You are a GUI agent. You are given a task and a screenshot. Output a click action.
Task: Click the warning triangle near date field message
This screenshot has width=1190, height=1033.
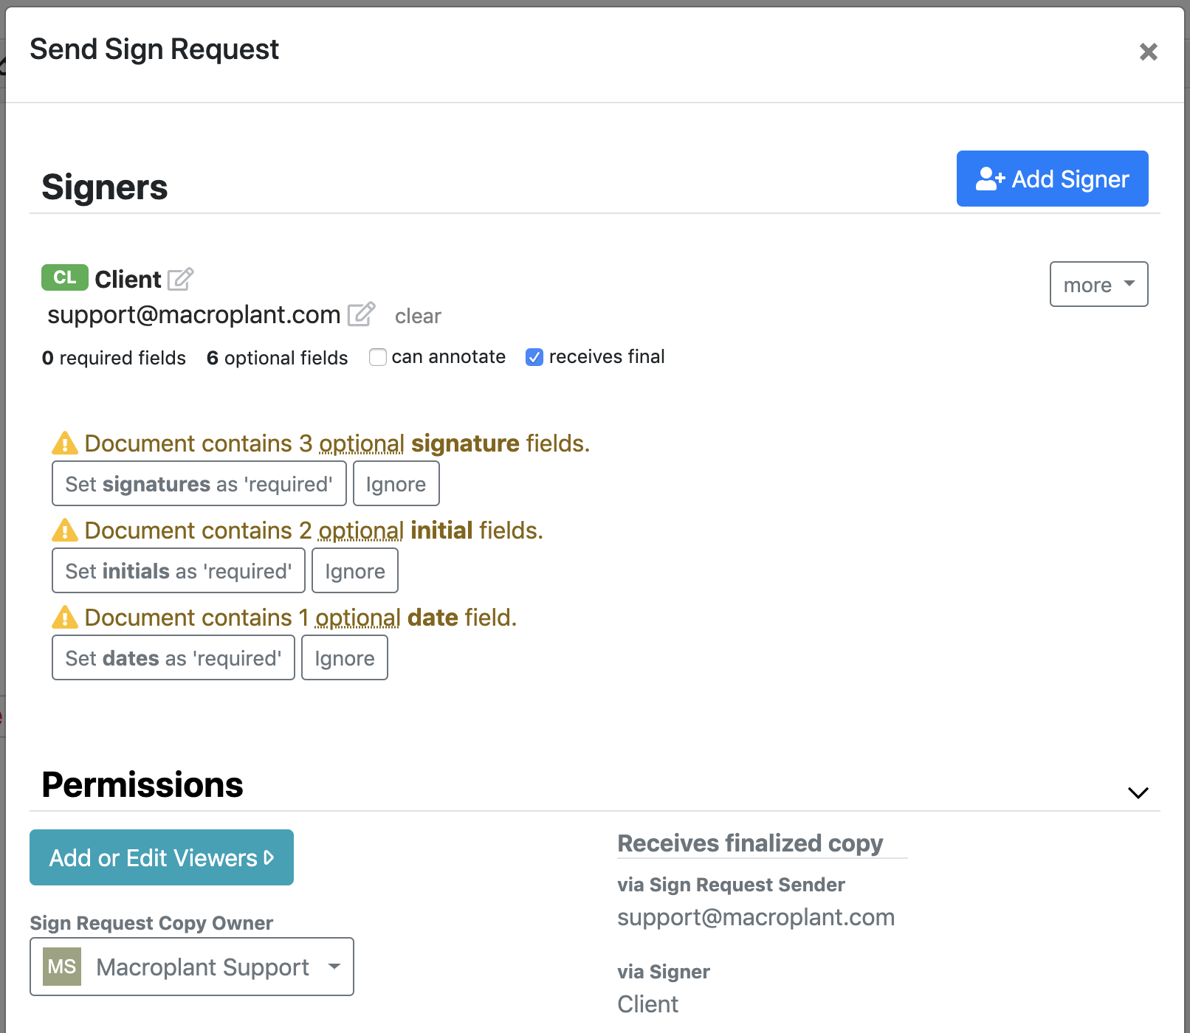click(65, 618)
